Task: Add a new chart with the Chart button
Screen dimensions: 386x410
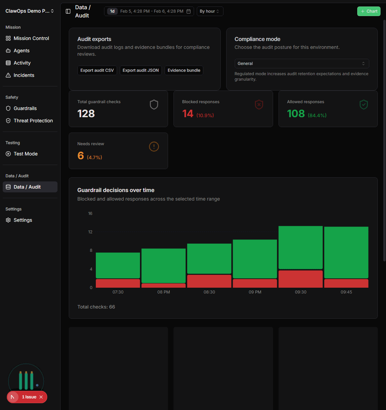Action: pos(369,11)
